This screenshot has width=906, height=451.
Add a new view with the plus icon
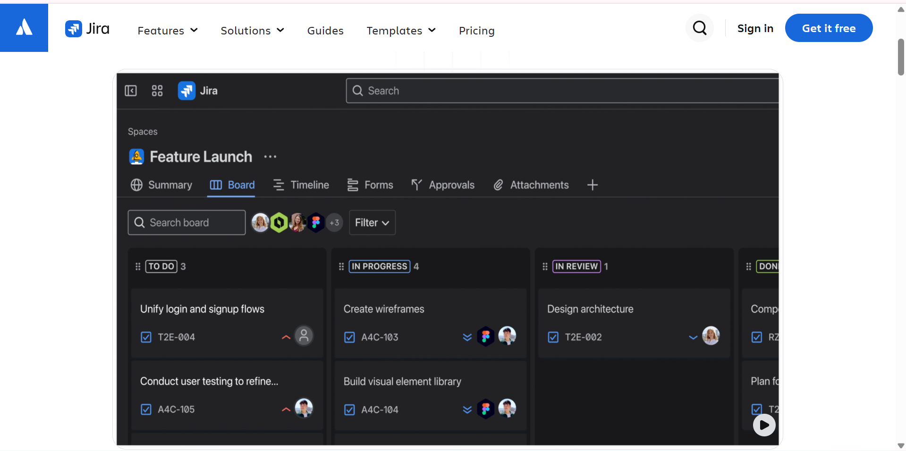point(593,185)
